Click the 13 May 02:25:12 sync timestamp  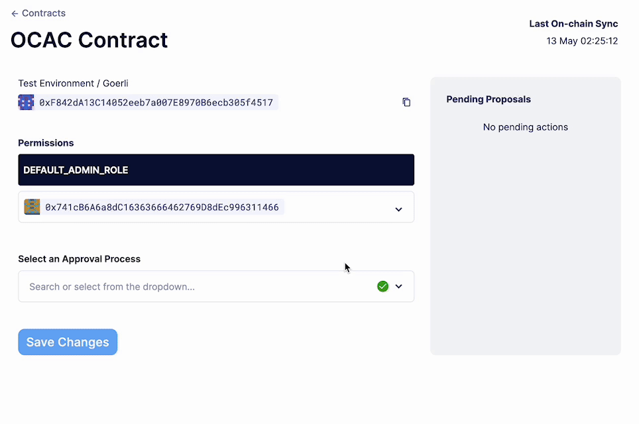pyautogui.click(x=582, y=41)
